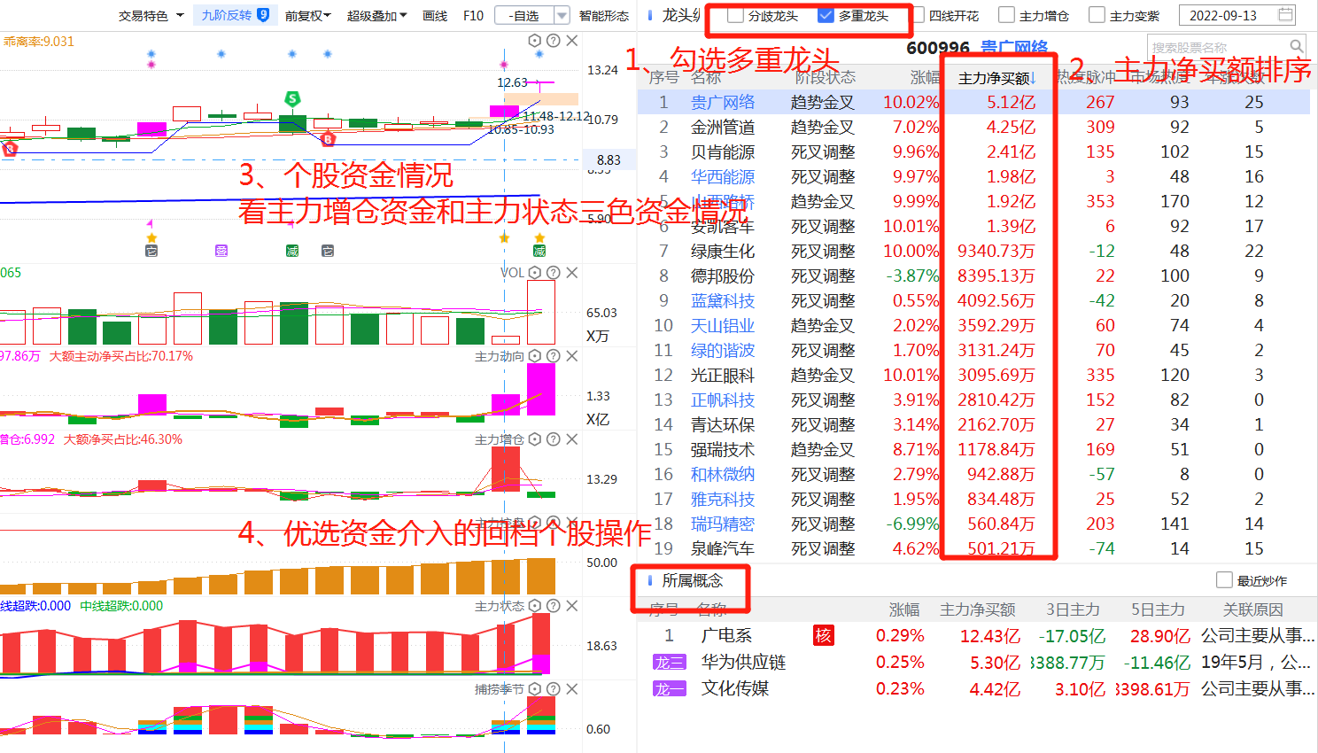Screen dimensions: 1318x753
Task: Enable the 四线开花 checkbox
Action: pyautogui.click(x=917, y=15)
